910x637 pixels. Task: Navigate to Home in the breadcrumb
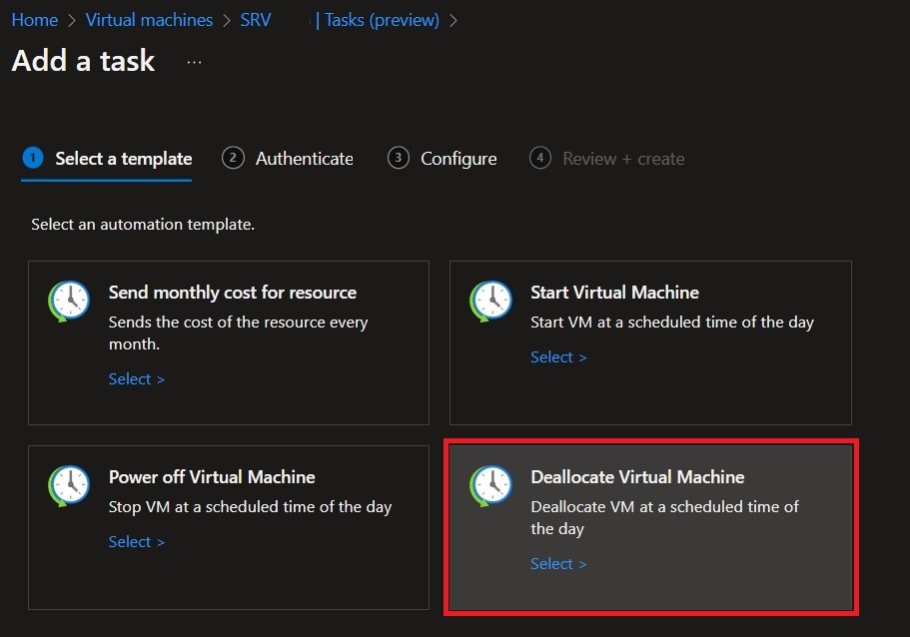point(34,20)
